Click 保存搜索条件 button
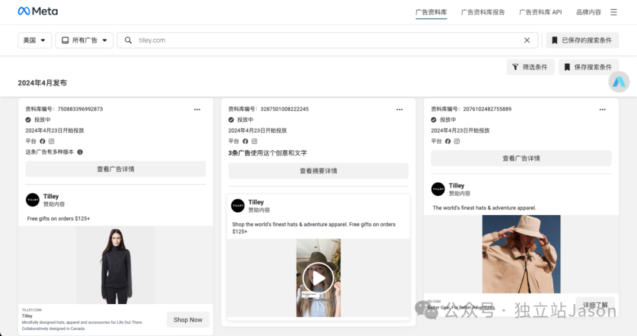637x336 pixels. [x=588, y=67]
